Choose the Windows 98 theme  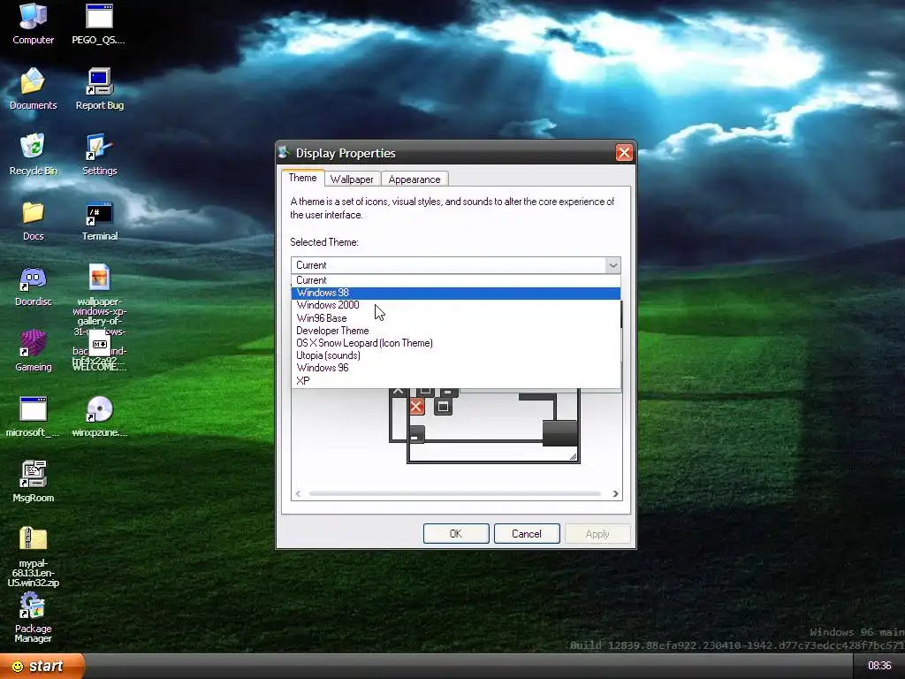click(x=455, y=293)
